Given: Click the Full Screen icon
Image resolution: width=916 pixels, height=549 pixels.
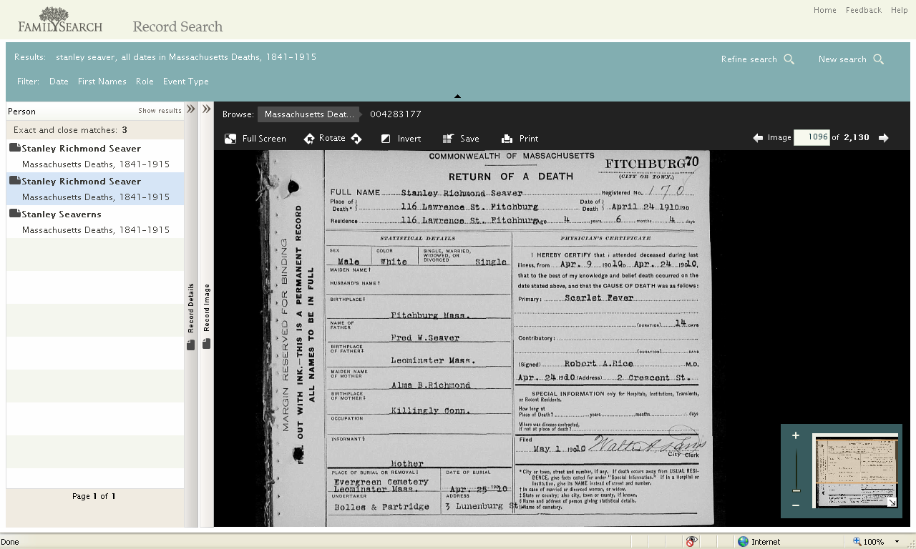Looking at the screenshot, I should click(x=230, y=139).
